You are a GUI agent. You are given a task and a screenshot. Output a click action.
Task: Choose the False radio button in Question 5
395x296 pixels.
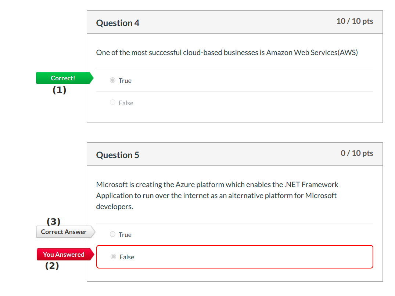[x=113, y=257]
